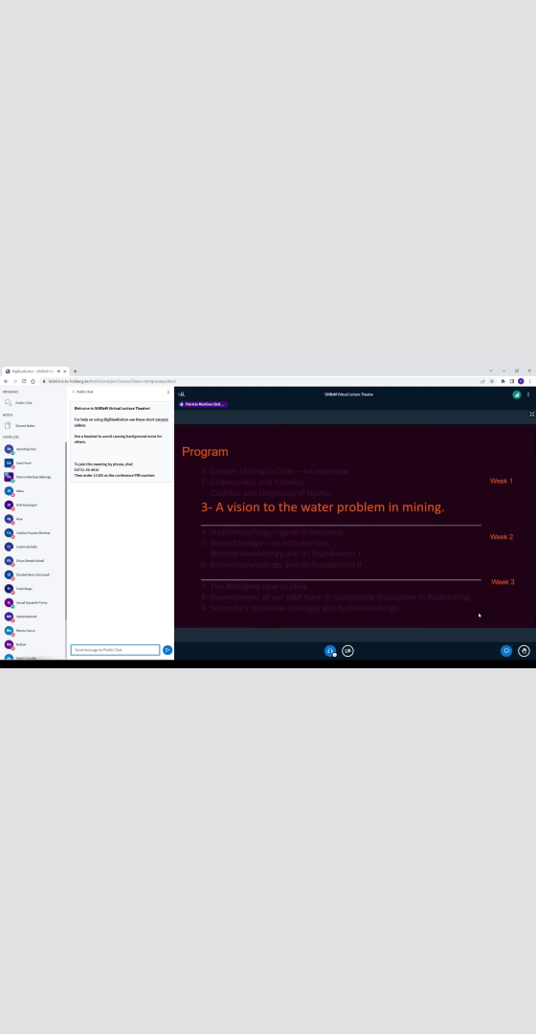Click the headphones audio button
Viewport: 536px width, 1034px height.
pos(330,651)
